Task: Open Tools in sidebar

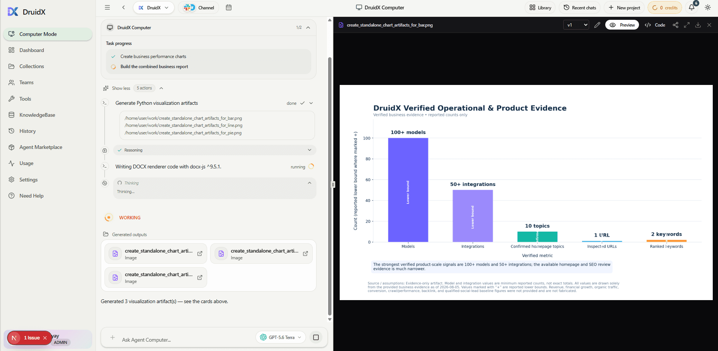Action: [x=48, y=99]
